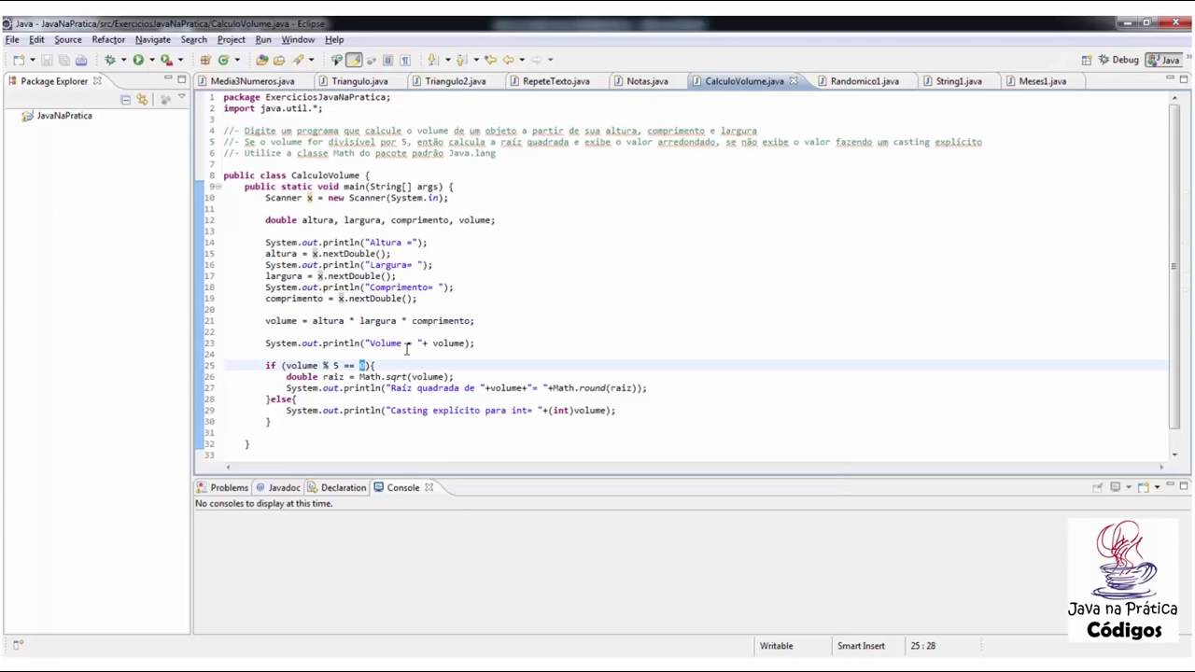Switch to the Java perspective

pos(1164,60)
